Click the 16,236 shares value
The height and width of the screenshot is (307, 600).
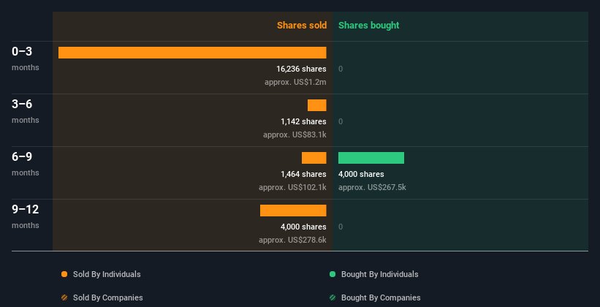coord(302,69)
